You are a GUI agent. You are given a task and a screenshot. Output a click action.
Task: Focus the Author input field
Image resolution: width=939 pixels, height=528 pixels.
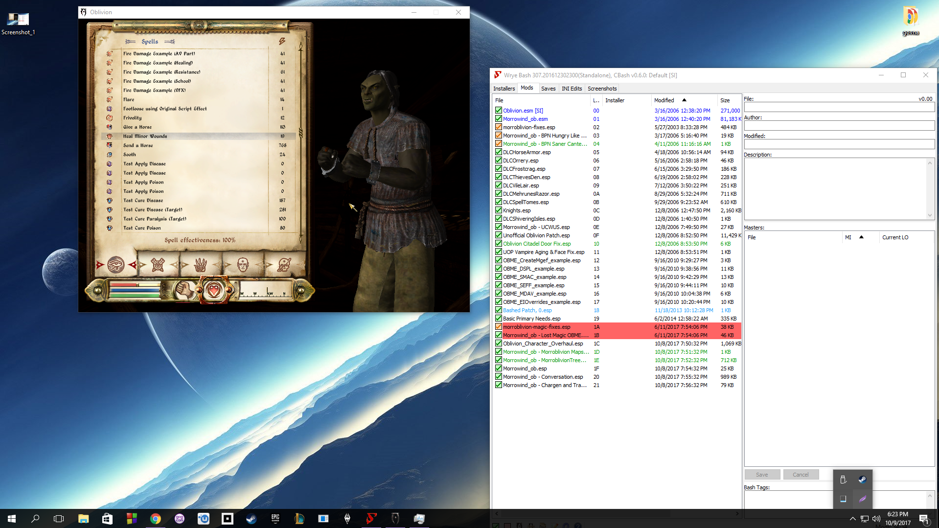[839, 126]
